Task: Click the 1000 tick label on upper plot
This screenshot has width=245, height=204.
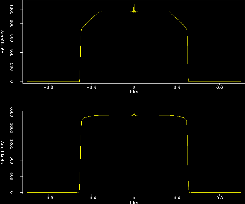Action: click(12, 9)
